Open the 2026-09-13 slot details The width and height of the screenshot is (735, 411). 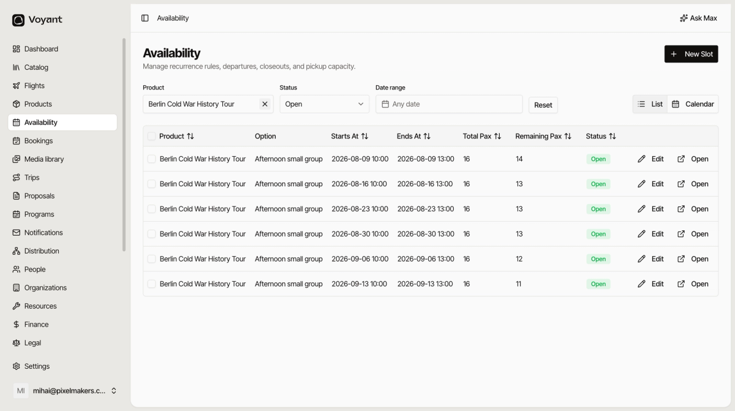click(693, 284)
